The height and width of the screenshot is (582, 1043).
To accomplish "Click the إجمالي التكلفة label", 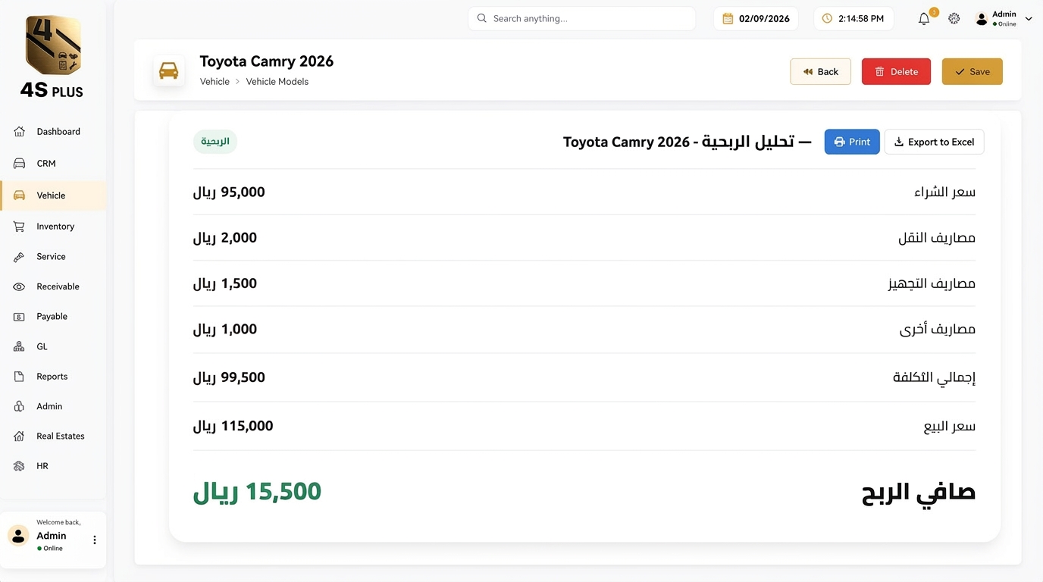I will (934, 377).
